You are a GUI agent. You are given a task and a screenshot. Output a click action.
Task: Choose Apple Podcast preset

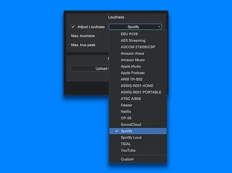point(132,73)
